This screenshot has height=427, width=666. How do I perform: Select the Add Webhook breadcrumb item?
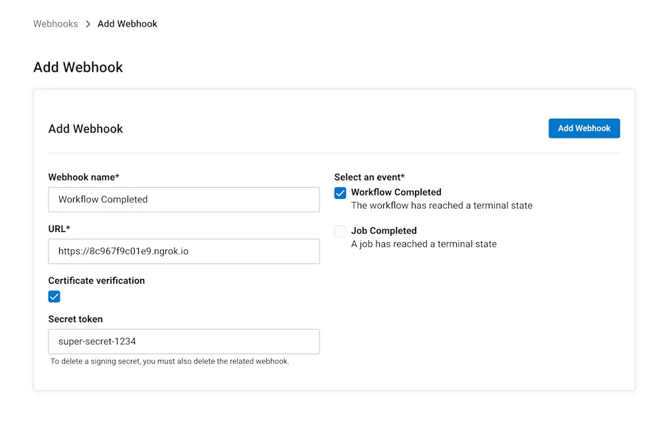127,23
